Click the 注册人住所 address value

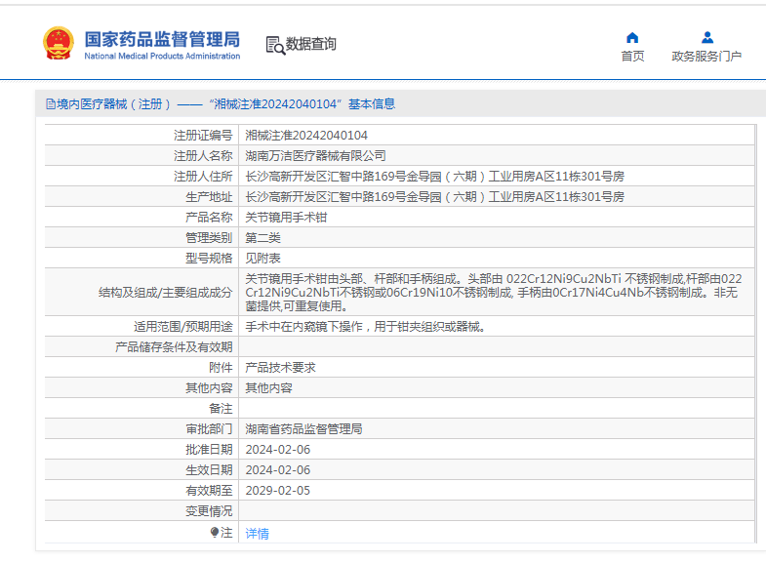[435, 177]
